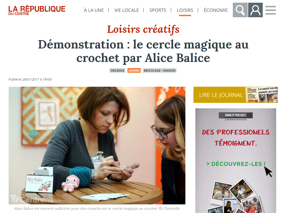Viewport: 284px width, 213px height.
Task: Click DÉCOUVREZ-LES in the advertisement
Action: [x=236, y=164]
